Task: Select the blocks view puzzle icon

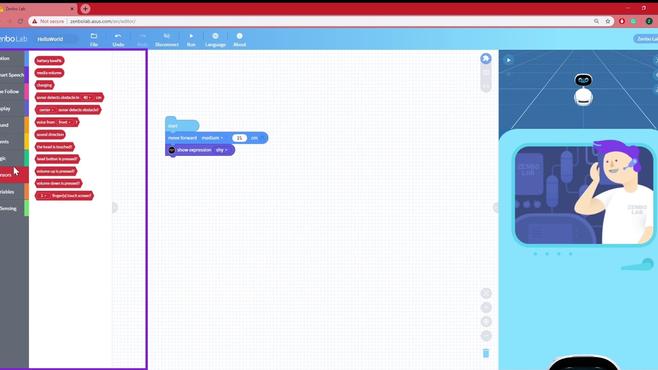Action: click(x=486, y=59)
